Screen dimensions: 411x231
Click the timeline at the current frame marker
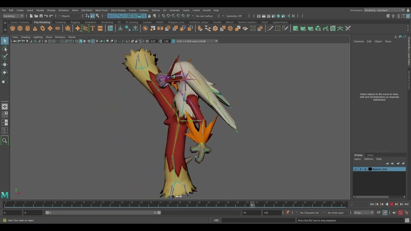(252, 204)
